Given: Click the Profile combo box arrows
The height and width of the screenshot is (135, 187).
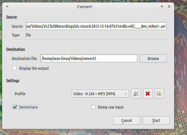Looking at the screenshot, I should click(x=126, y=94).
